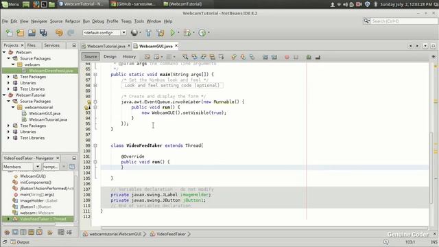Click the globe browser icon in the main toolbar
439x247 pixels.
point(134,32)
